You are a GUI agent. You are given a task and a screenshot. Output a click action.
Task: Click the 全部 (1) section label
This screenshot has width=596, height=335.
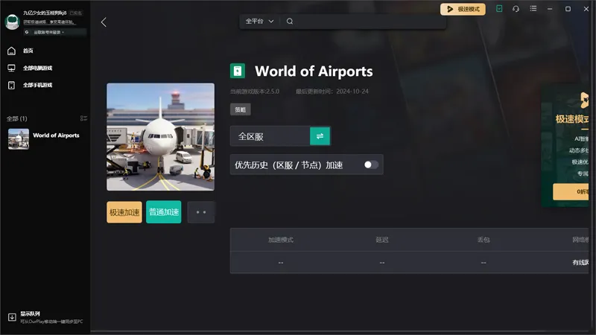point(16,118)
